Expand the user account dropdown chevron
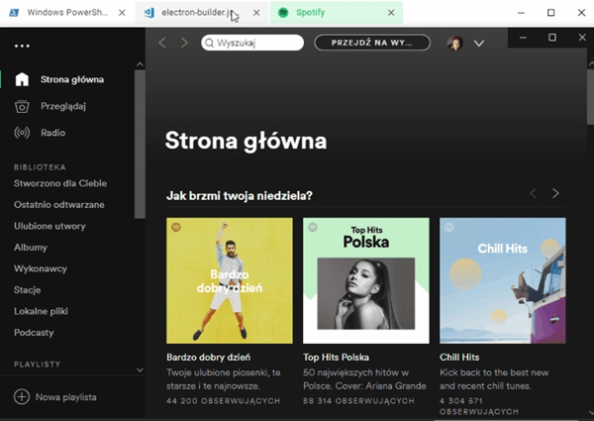This screenshot has height=421, width=594. point(479,43)
